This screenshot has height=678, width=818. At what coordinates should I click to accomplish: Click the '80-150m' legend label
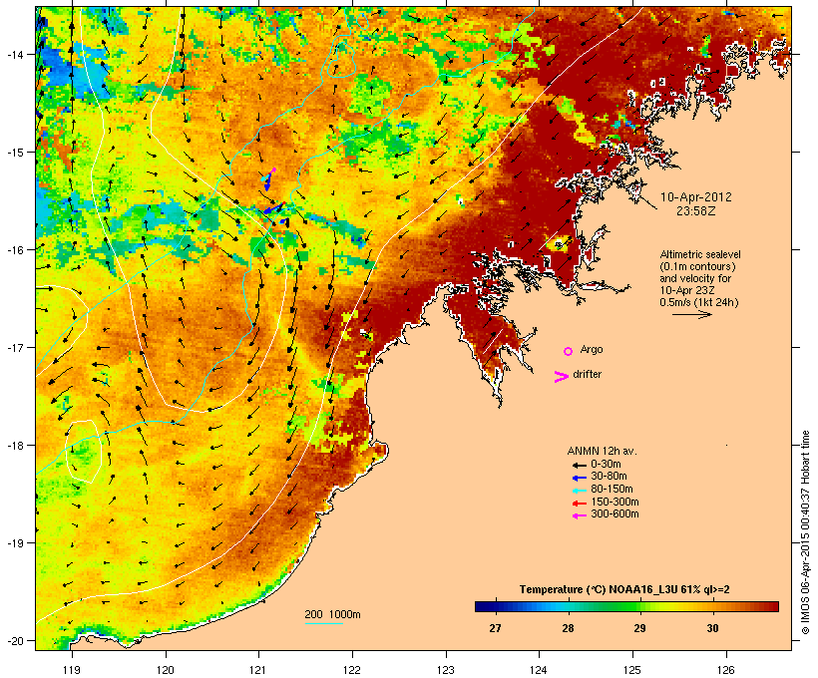(612, 490)
